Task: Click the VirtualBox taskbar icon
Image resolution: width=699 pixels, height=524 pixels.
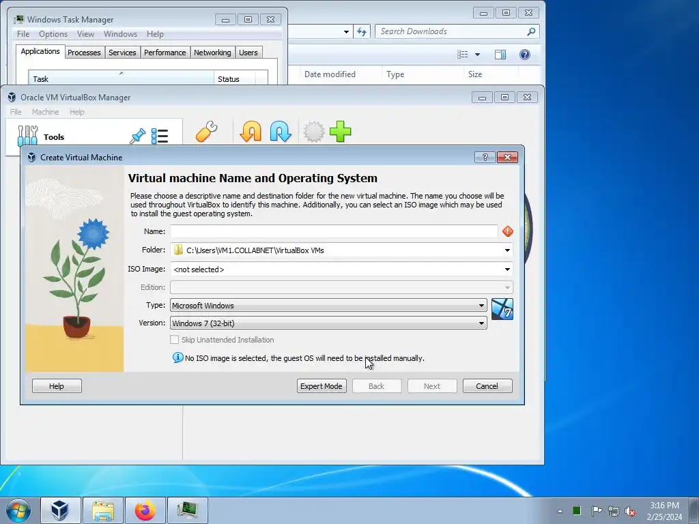Action: 60,510
